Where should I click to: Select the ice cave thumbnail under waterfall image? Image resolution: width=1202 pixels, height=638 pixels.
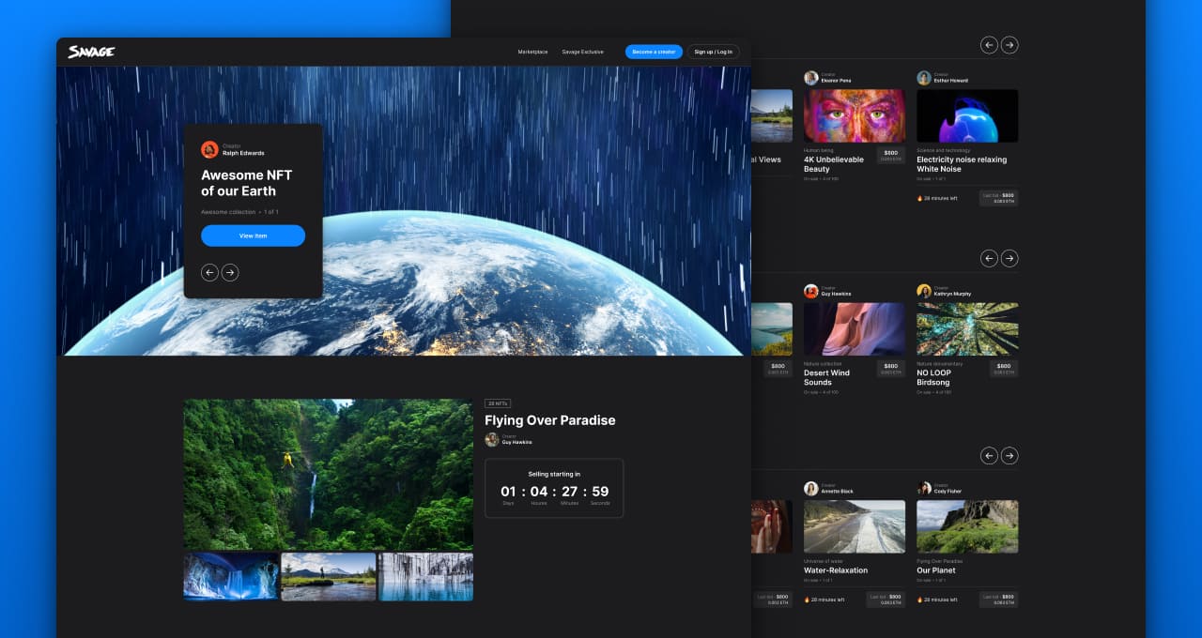(231, 576)
